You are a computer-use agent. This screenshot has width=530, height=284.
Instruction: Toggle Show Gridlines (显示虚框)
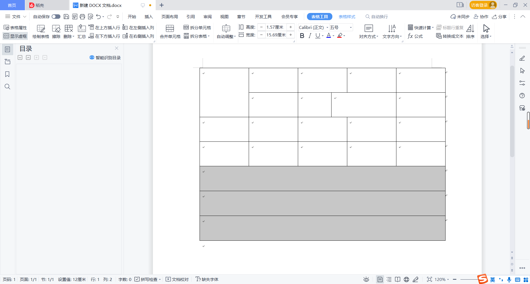(x=15, y=36)
